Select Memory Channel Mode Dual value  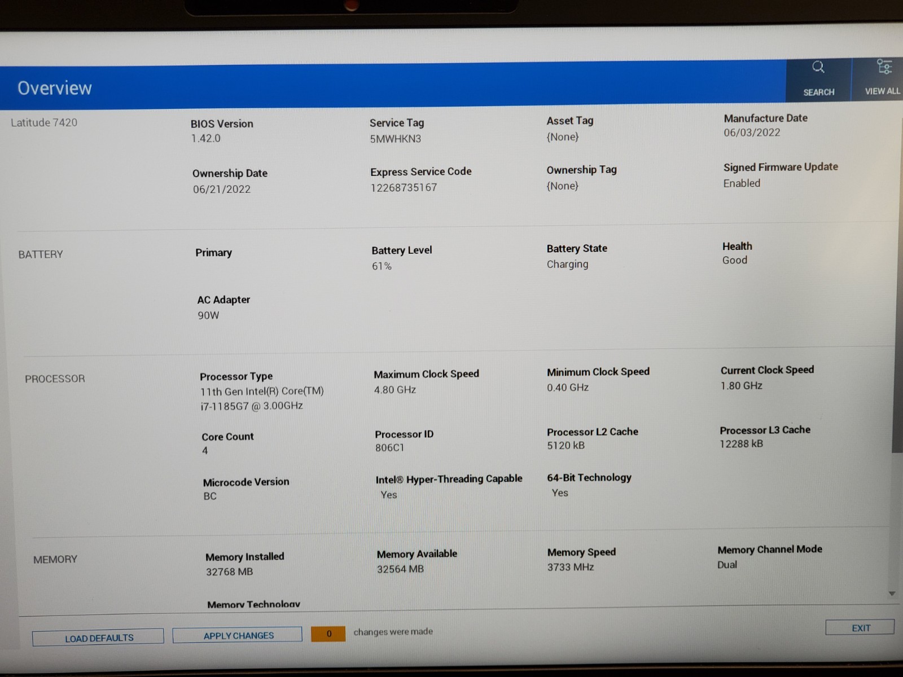pyautogui.click(x=727, y=565)
